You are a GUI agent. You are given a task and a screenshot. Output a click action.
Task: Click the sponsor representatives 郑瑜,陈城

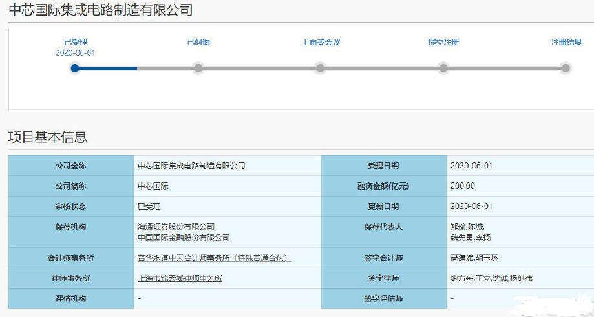pyautogui.click(x=467, y=227)
